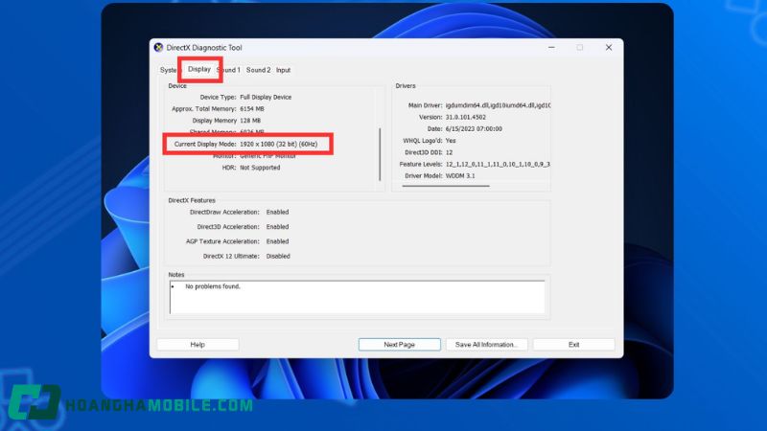Switch to the Input tab

point(283,70)
